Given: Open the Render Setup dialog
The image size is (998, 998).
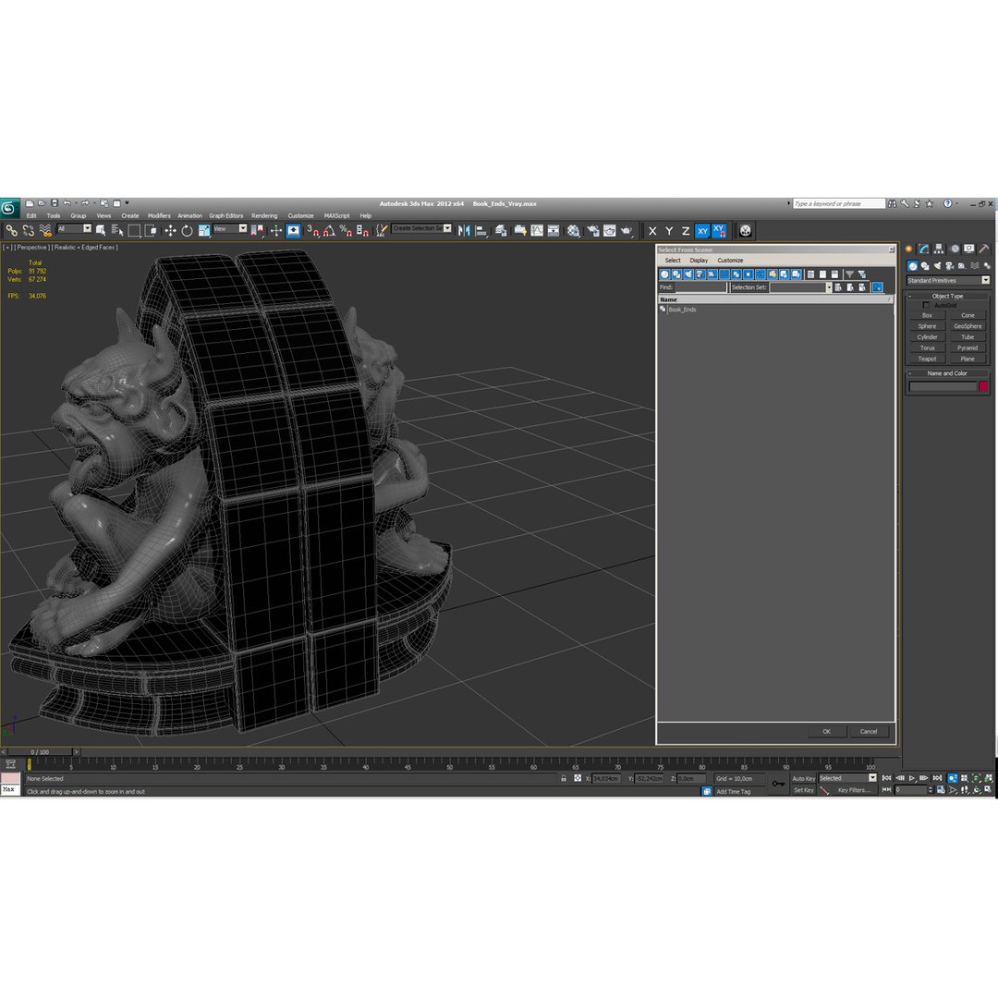Looking at the screenshot, I should pyautogui.click(x=593, y=230).
